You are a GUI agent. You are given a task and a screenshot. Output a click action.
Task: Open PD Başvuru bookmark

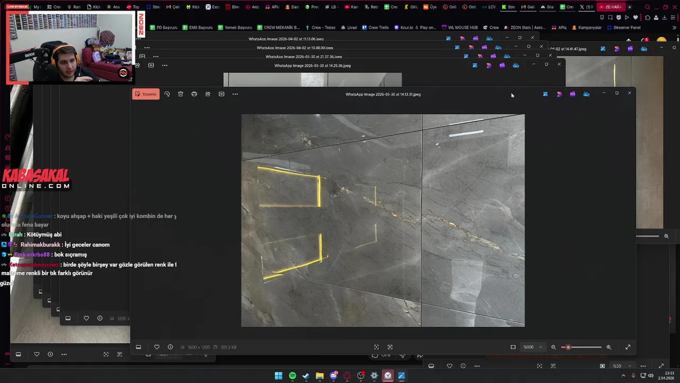pos(164,27)
